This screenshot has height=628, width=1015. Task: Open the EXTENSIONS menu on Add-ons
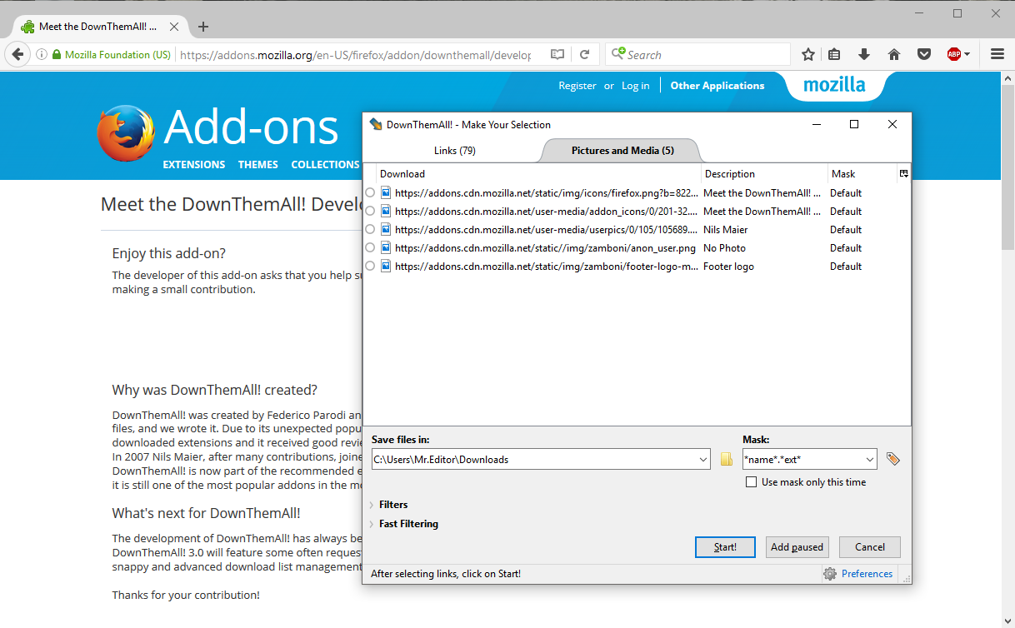(x=194, y=165)
